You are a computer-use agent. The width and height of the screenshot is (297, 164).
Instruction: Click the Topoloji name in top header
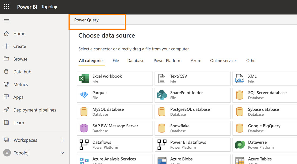[x=49, y=7]
